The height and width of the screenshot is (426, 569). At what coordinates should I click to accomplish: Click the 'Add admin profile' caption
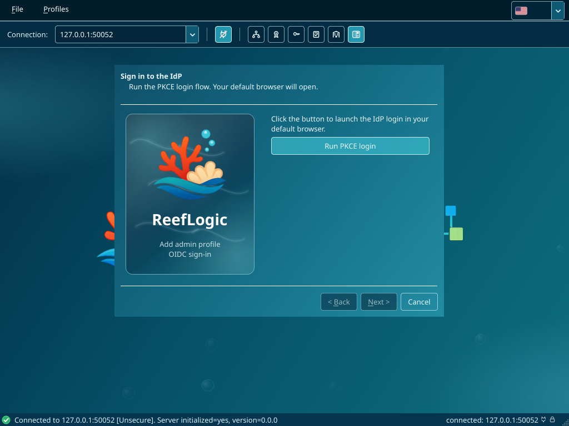[x=190, y=244]
